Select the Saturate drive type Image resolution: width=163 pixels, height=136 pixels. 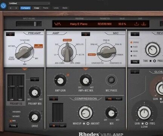point(15,116)
